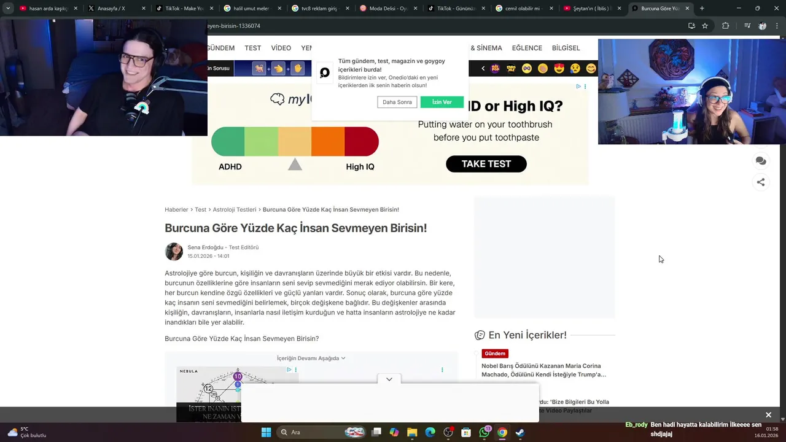Open the TEST menu on Onedio

tap(252, 48)
